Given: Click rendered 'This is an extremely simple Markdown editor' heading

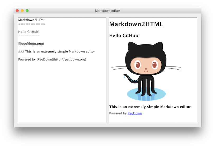Looking at the screenshot, I should (150, 107).
